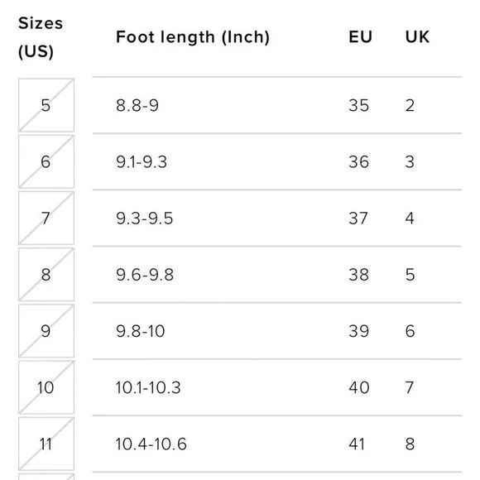Pick US size 11 box

click(x=46, y=444)
